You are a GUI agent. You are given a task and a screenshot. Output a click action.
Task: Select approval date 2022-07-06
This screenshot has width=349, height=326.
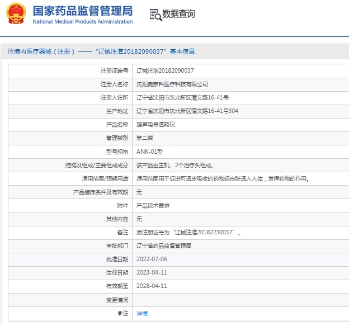pos(152,259)
